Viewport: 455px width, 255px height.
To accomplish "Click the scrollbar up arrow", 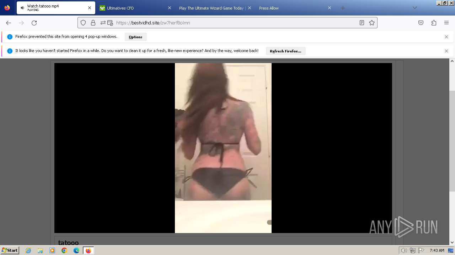I will pos(452,61).
